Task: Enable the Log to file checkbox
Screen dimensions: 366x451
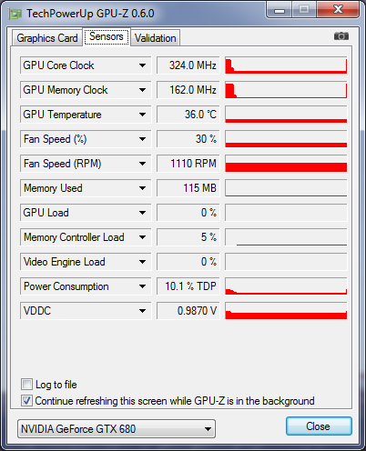Action: click(26, 384)
